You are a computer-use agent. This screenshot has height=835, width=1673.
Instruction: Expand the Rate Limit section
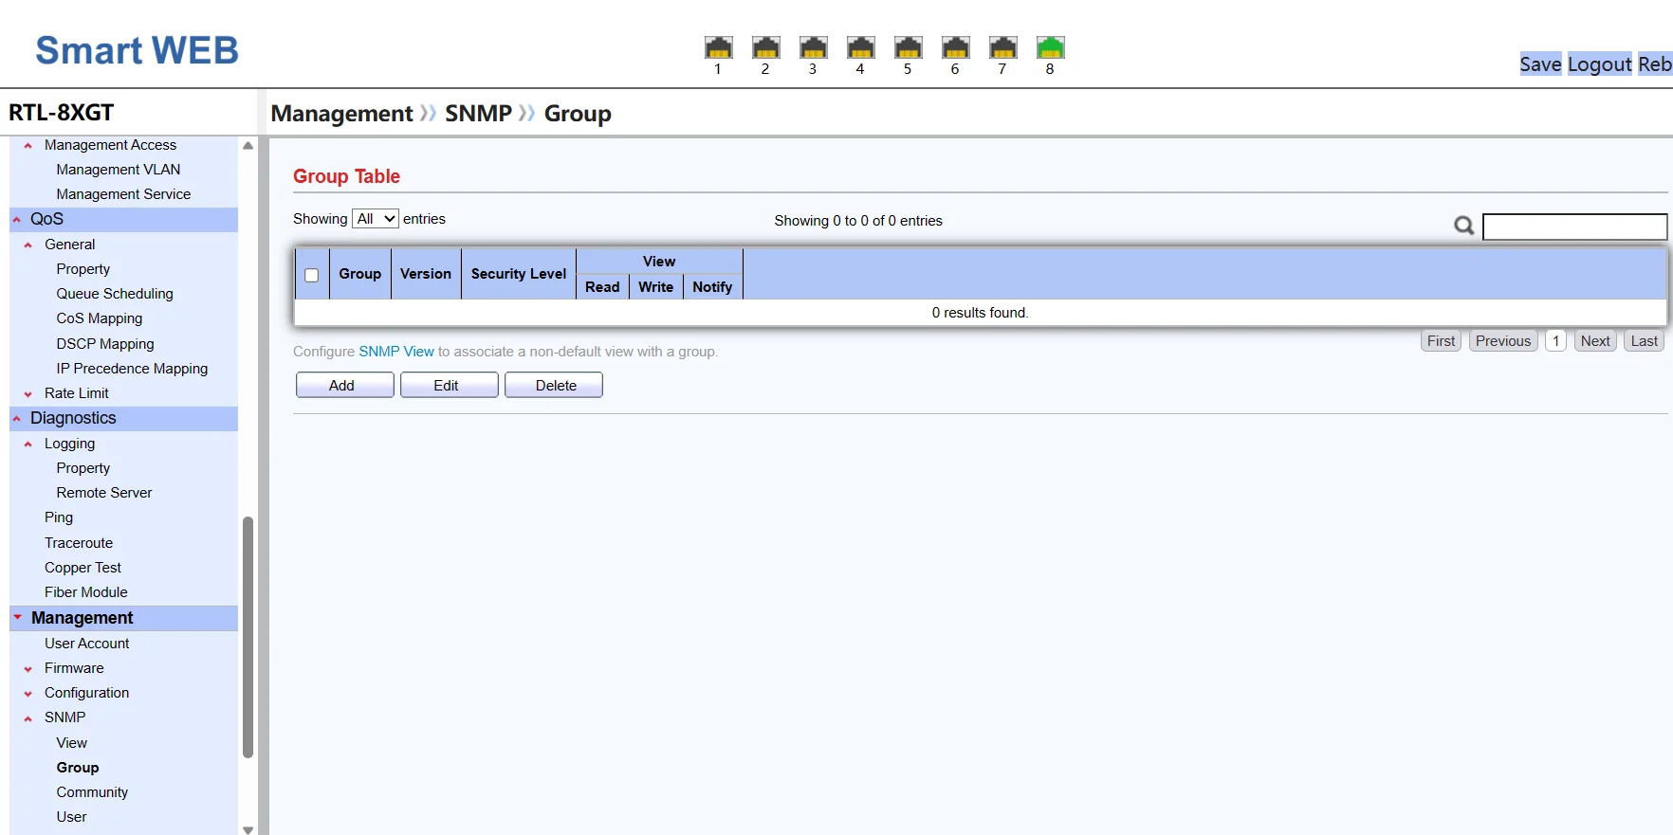28,394
